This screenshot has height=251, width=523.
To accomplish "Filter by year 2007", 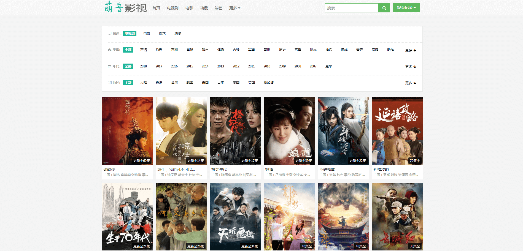I will pyautogui.click(x=313, y=66).
